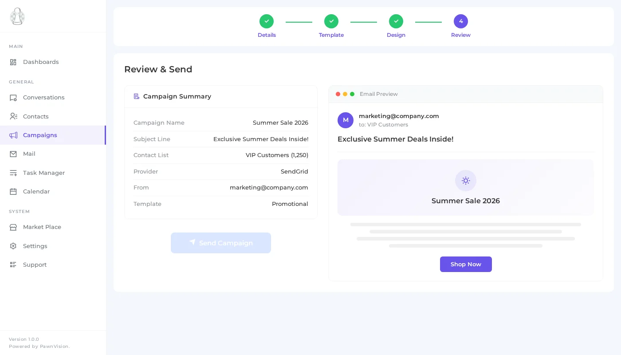Select the Design step checkmark

click(396, 21)
